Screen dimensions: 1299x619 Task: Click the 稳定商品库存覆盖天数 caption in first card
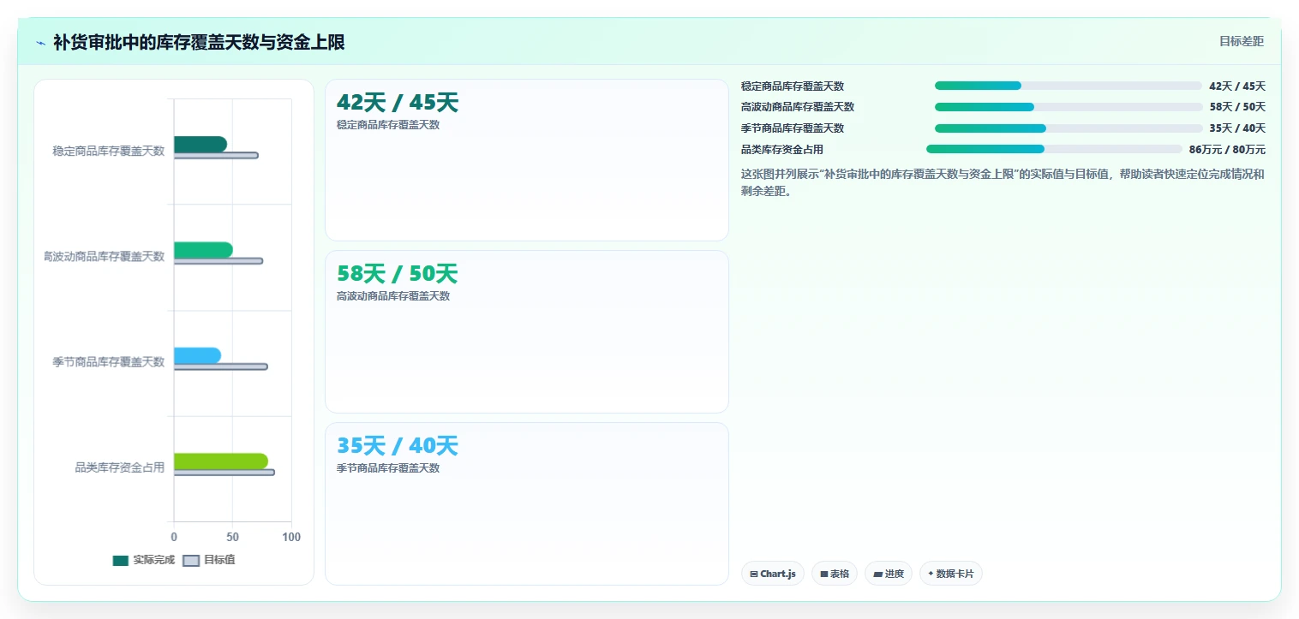click(x=388, y=125)
